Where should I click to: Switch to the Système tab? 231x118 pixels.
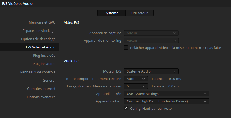pos(111,13)
